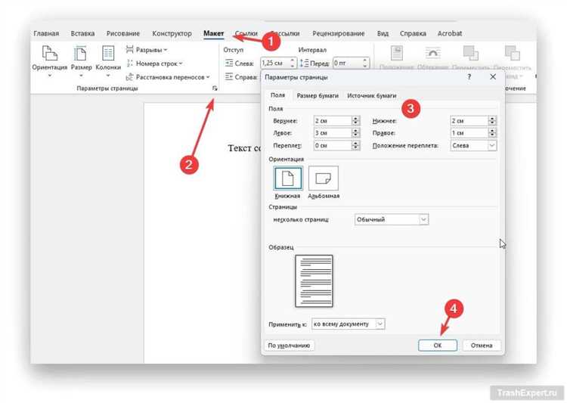The width and height of the screenshot is (567, 403).
Task: Switch to the Конструктор ribbon tab
Action: (x=172, y=33)
